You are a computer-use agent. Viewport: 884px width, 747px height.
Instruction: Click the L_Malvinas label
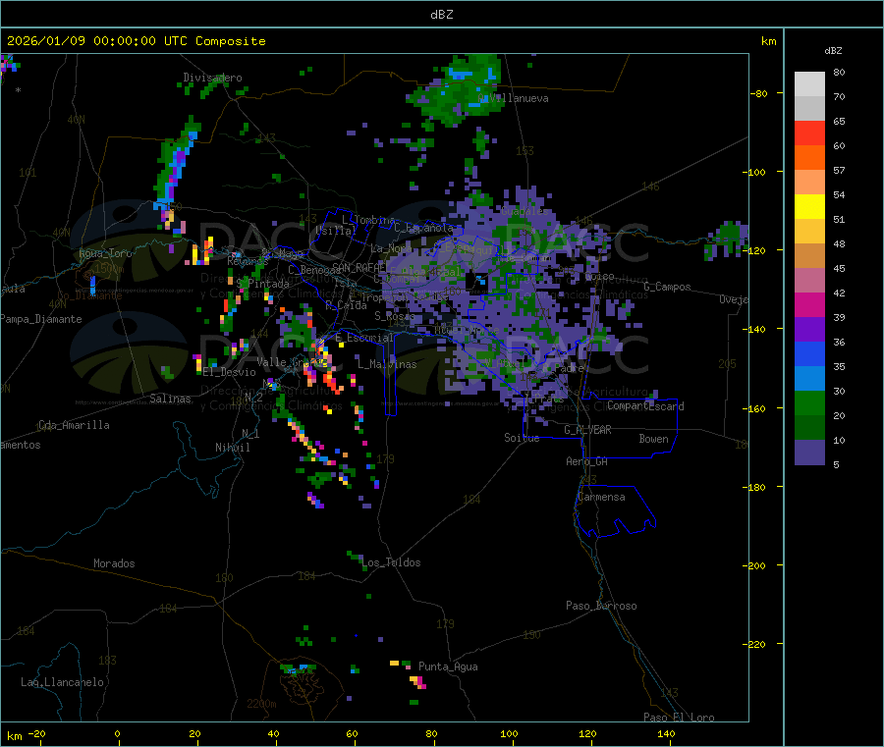[x=387, y=364]
